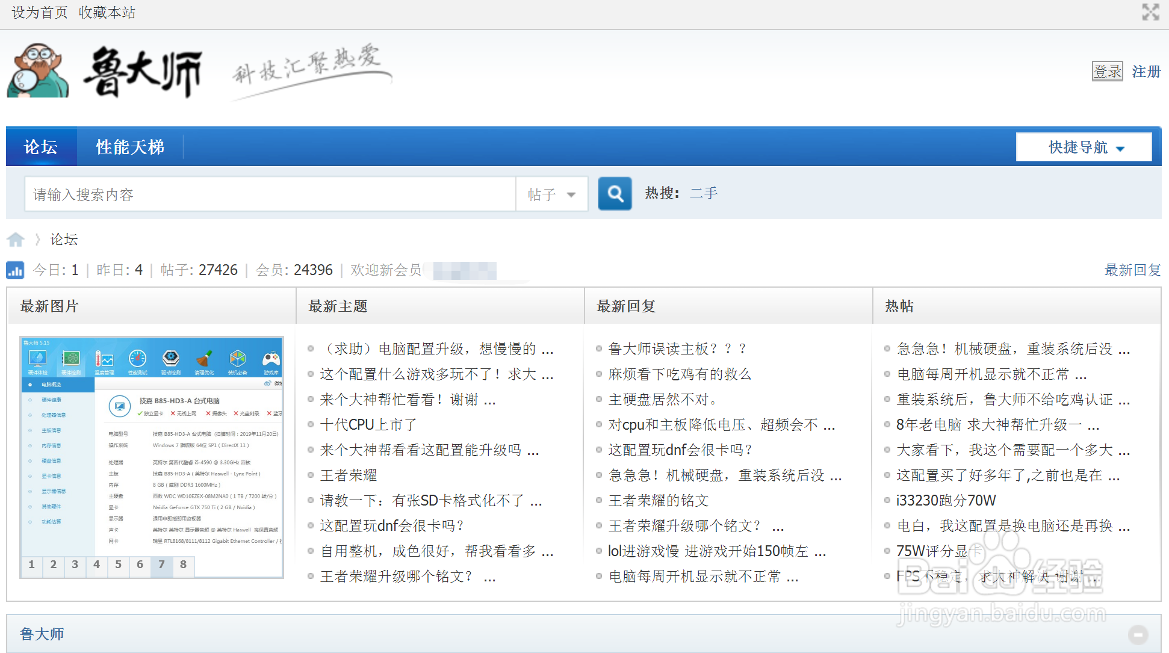Open the reply 主硬盘居然不对。
The width and height of the screenshot is (1169, 653).
point(663,400)
